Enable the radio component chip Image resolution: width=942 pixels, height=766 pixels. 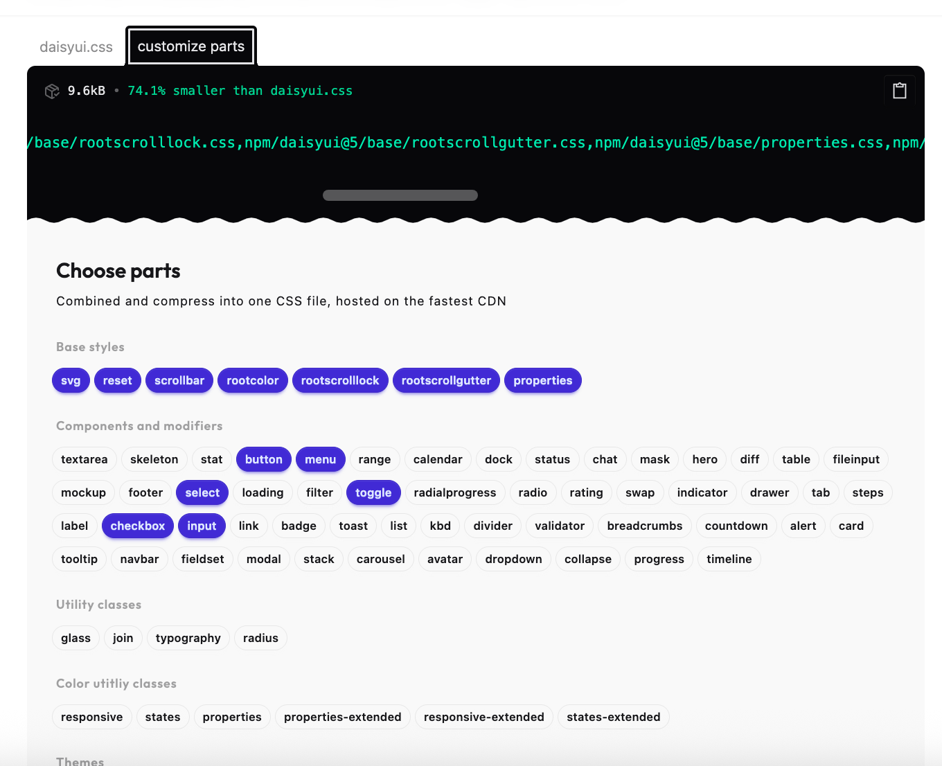(x=533, y=492)
